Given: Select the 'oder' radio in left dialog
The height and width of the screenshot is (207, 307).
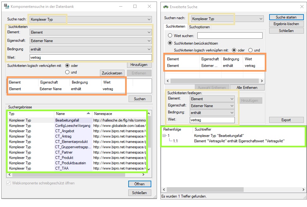Looking at the screenshot, I should pos(67,66).
